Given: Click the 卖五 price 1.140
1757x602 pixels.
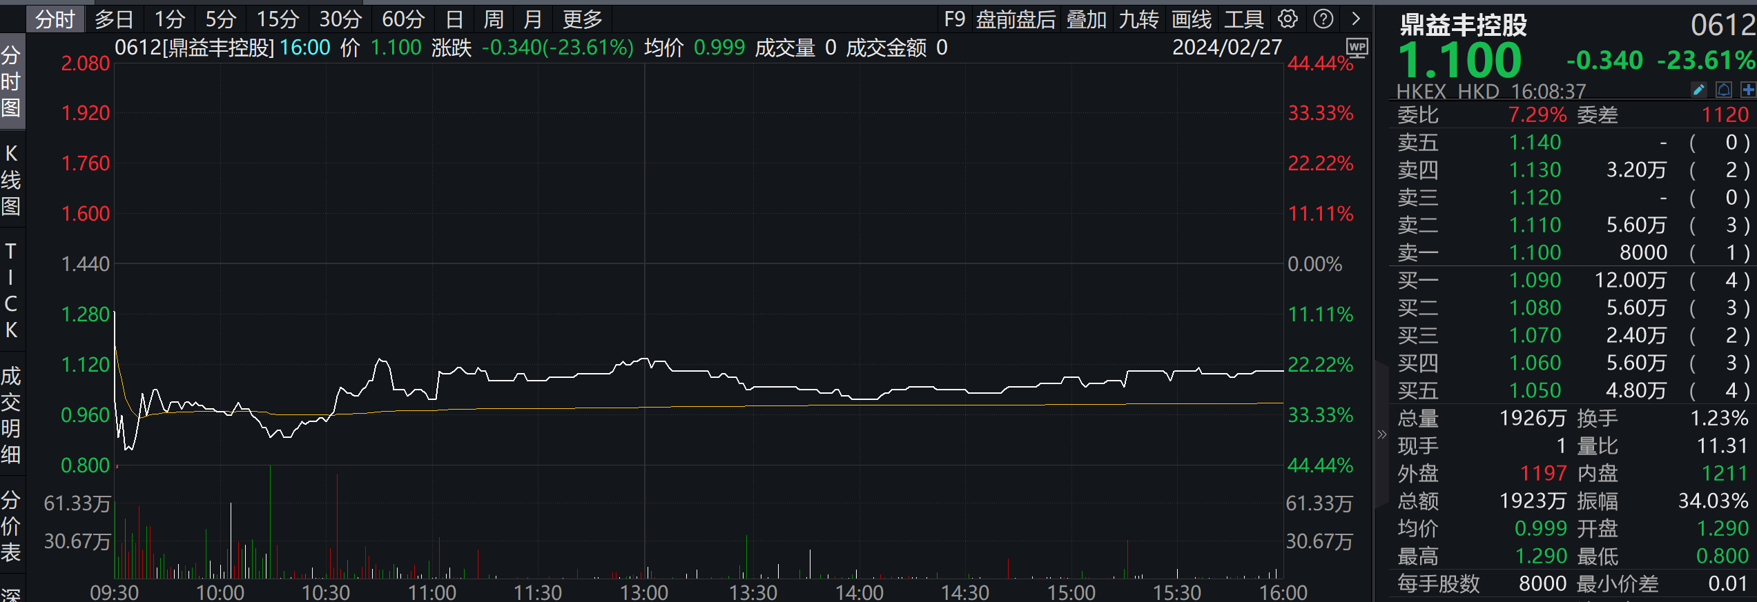Looking at the screenshot, I should tap(1535, 142).
